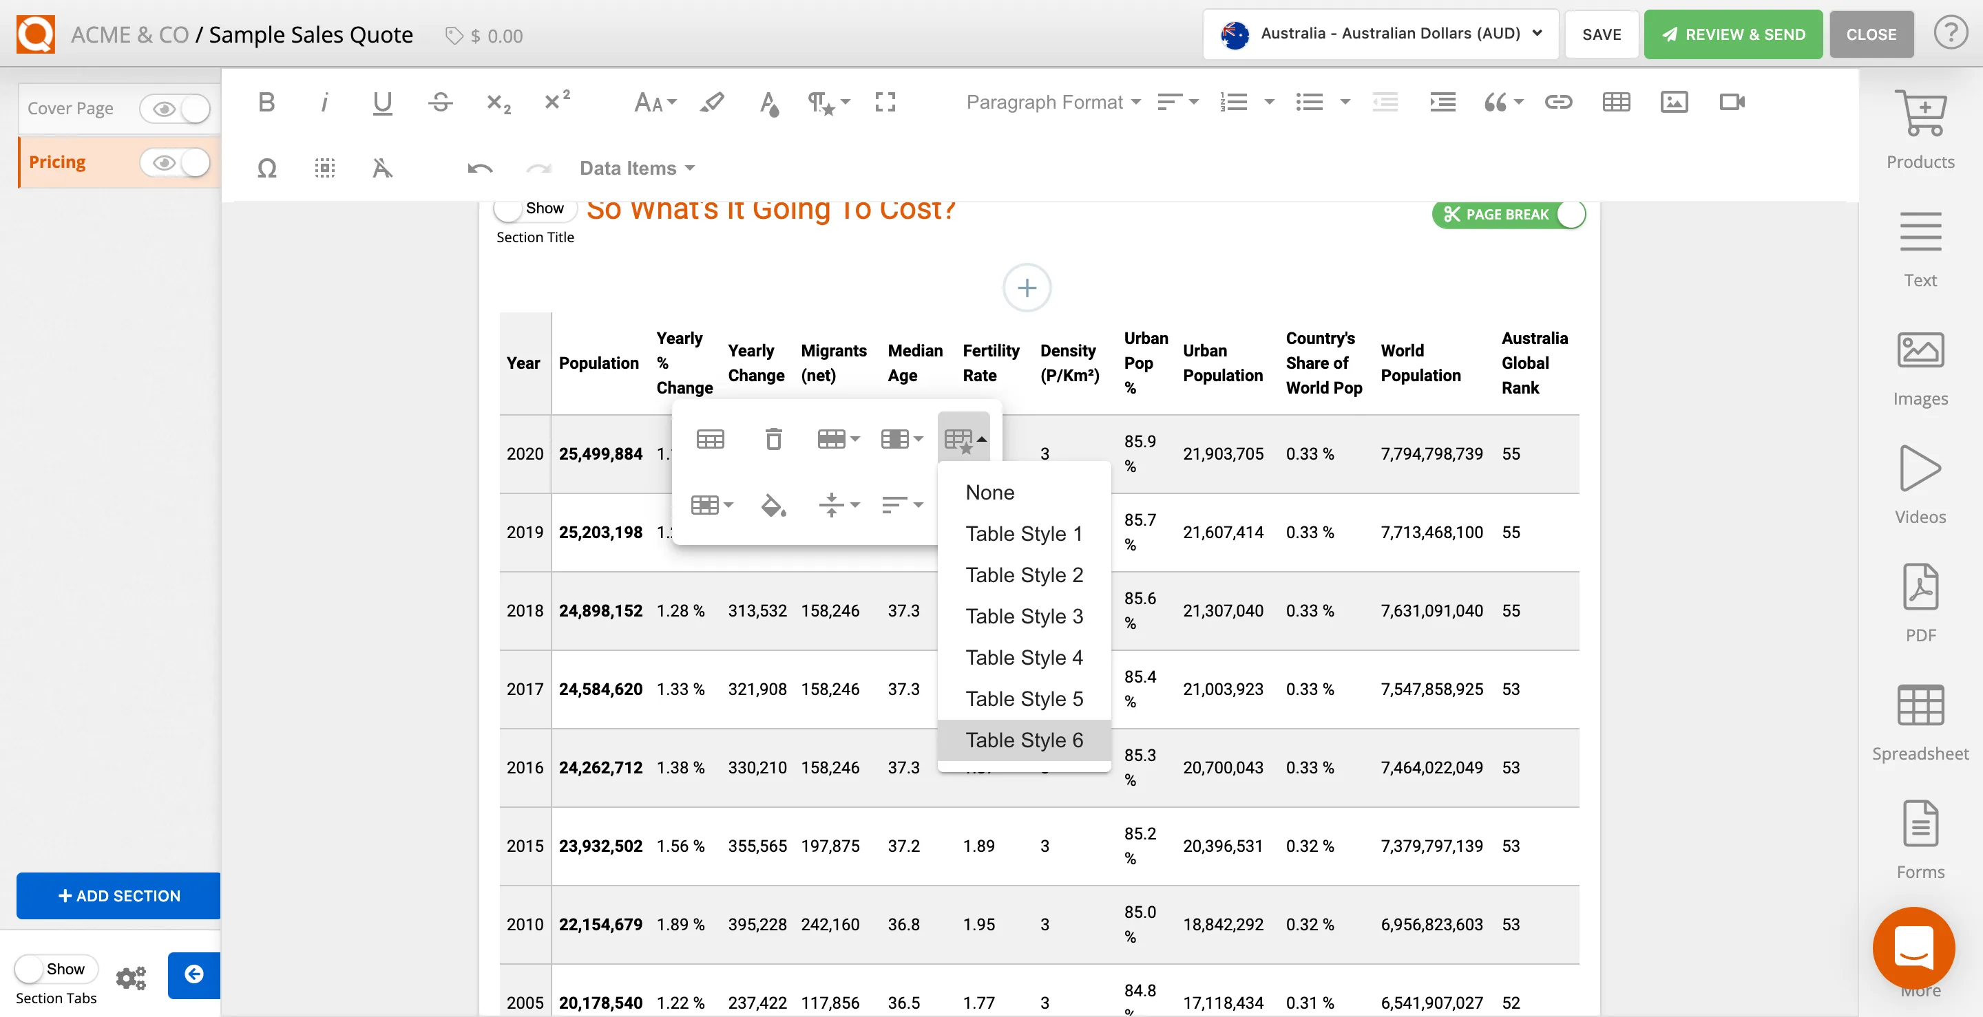The height and width of the screenshot is (1017, 1983).
Task: Insert an image from the toolbar
Action: (x=1675, y=102)
